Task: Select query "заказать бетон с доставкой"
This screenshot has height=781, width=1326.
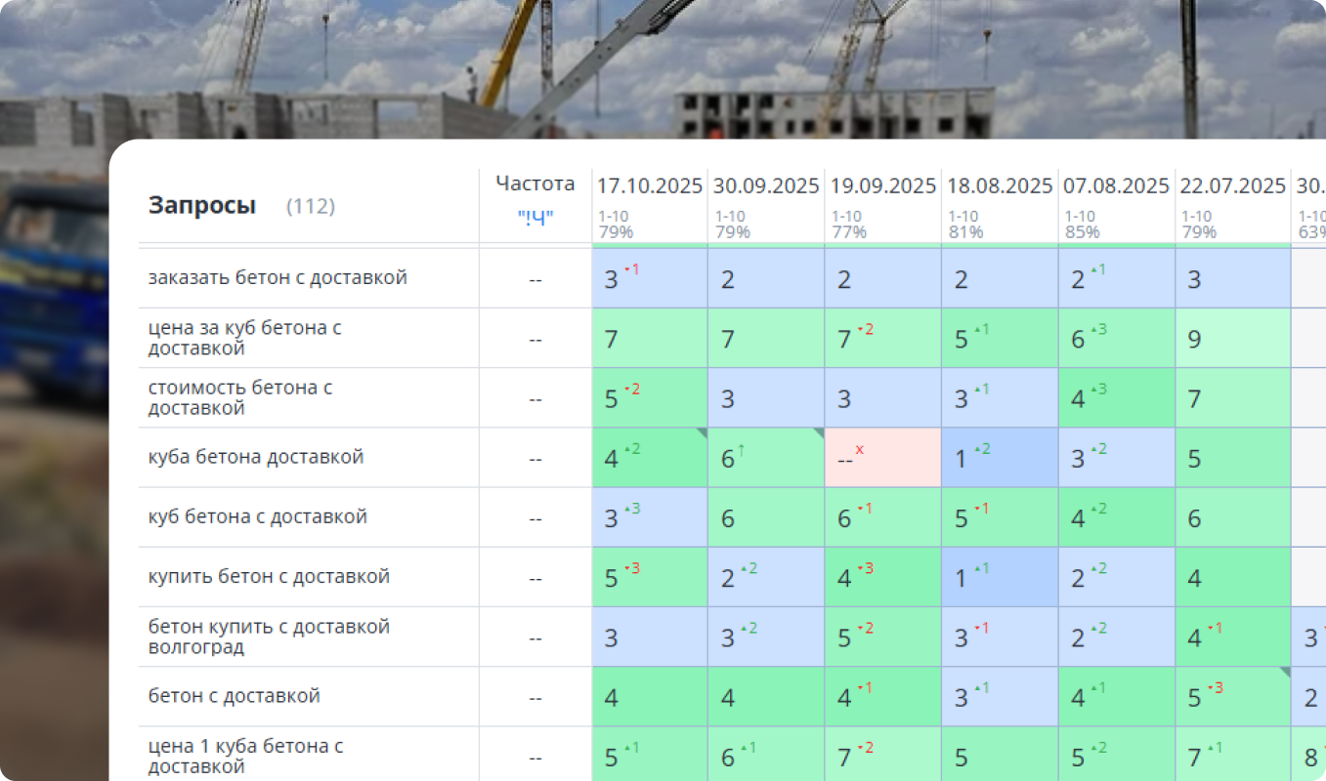Action: pos(278,277)
